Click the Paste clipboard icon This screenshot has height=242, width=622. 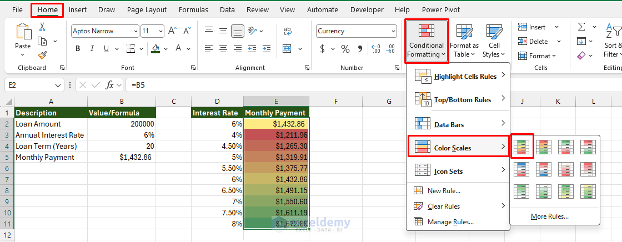(23, 32)
